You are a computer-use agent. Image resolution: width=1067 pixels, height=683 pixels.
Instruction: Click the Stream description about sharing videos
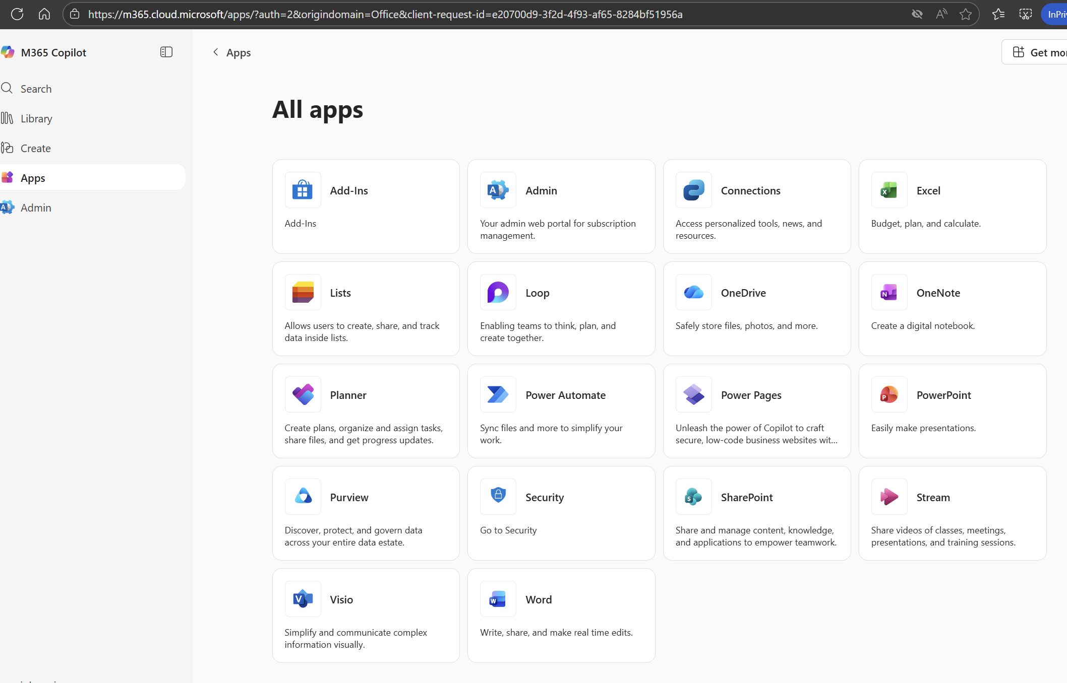pyautogui.click(x=943, y=536)
